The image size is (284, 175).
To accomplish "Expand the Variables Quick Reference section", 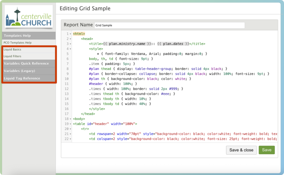I will pyautogui.click(x=26, y=63).
